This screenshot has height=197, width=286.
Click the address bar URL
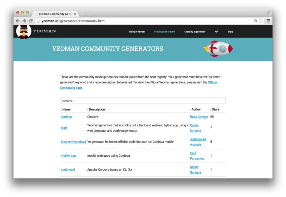73,21
